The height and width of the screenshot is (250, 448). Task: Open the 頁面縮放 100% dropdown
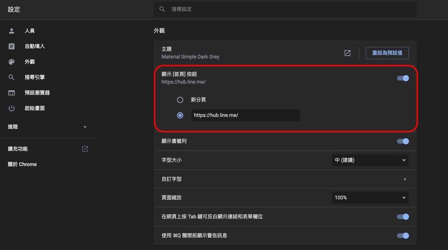click(370, 197)
